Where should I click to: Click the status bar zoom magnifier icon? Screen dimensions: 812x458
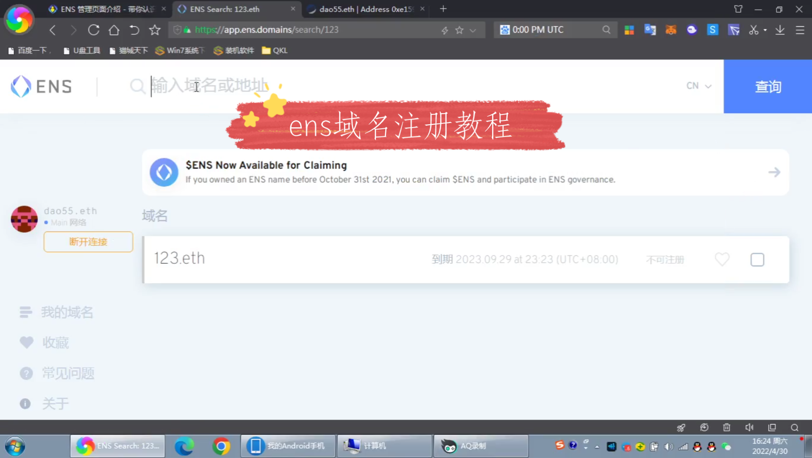pyautogui.click(x=795, y=427)
